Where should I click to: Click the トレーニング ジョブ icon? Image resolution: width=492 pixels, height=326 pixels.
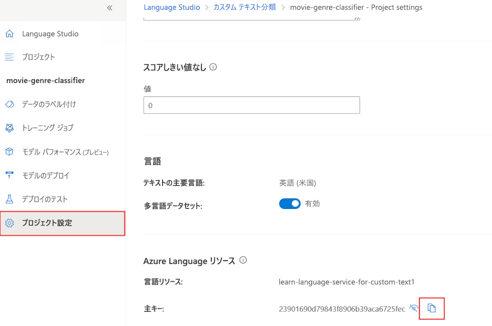[x=9, y=128]
